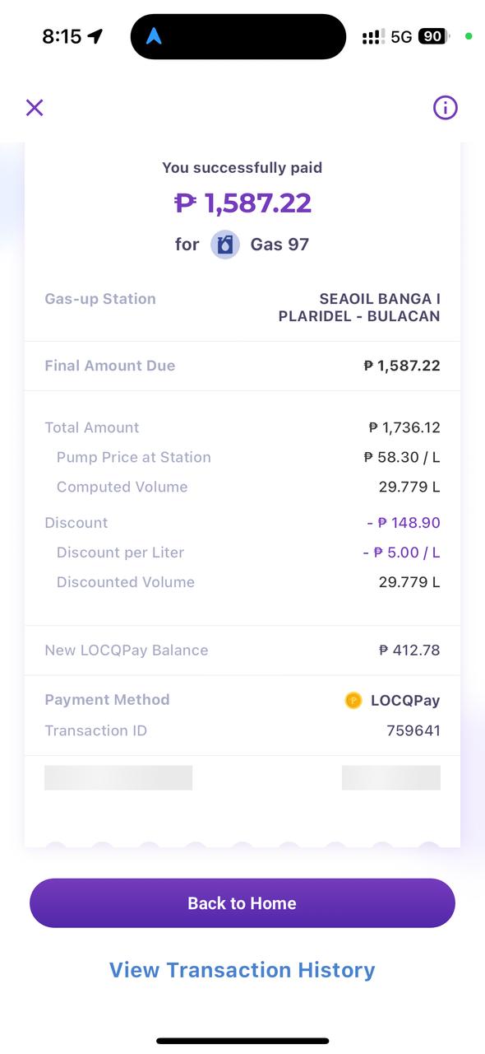Tap the location arrow beside the time

pos(95,36)
